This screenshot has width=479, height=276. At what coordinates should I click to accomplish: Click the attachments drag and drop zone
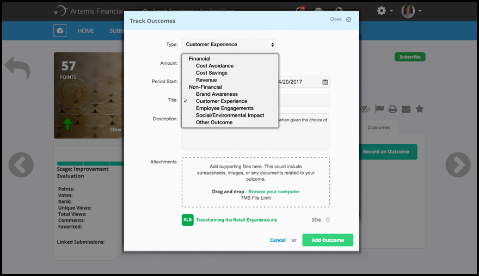pyautogui.click(x=256, y=182)
